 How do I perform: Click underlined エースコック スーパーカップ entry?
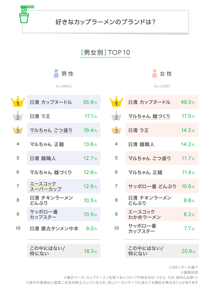[x=46, y=186]
